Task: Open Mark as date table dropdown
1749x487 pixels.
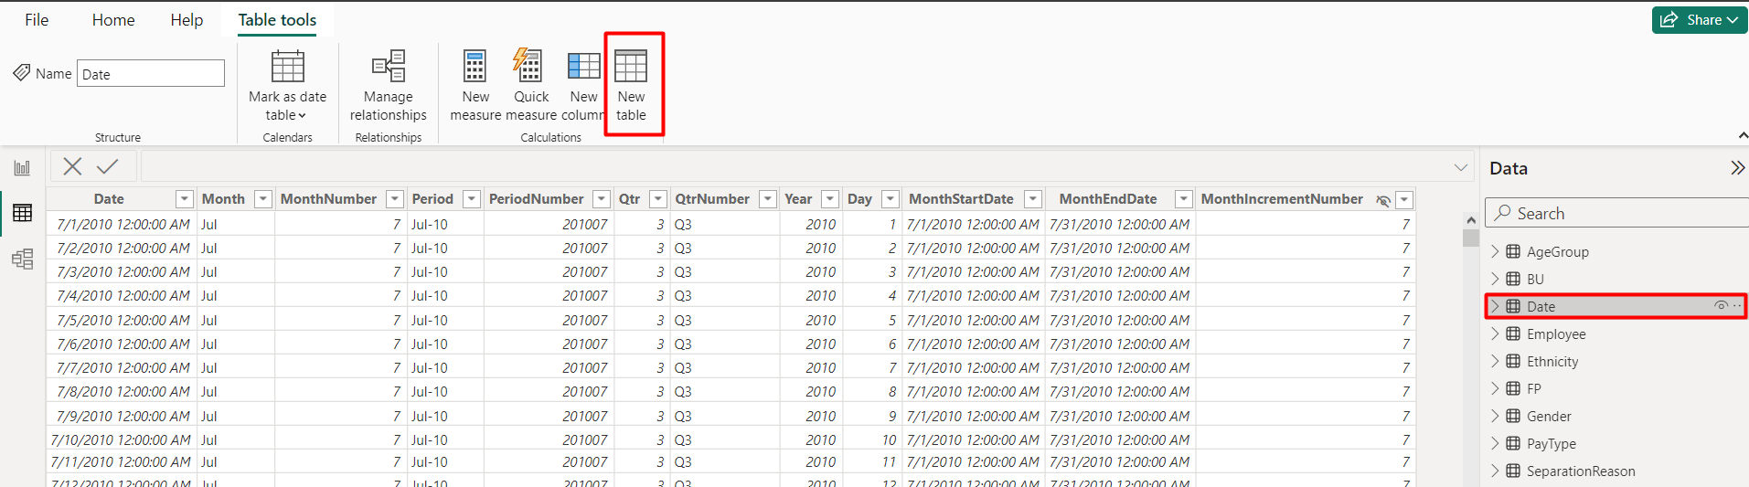Action: click(287, 86)
